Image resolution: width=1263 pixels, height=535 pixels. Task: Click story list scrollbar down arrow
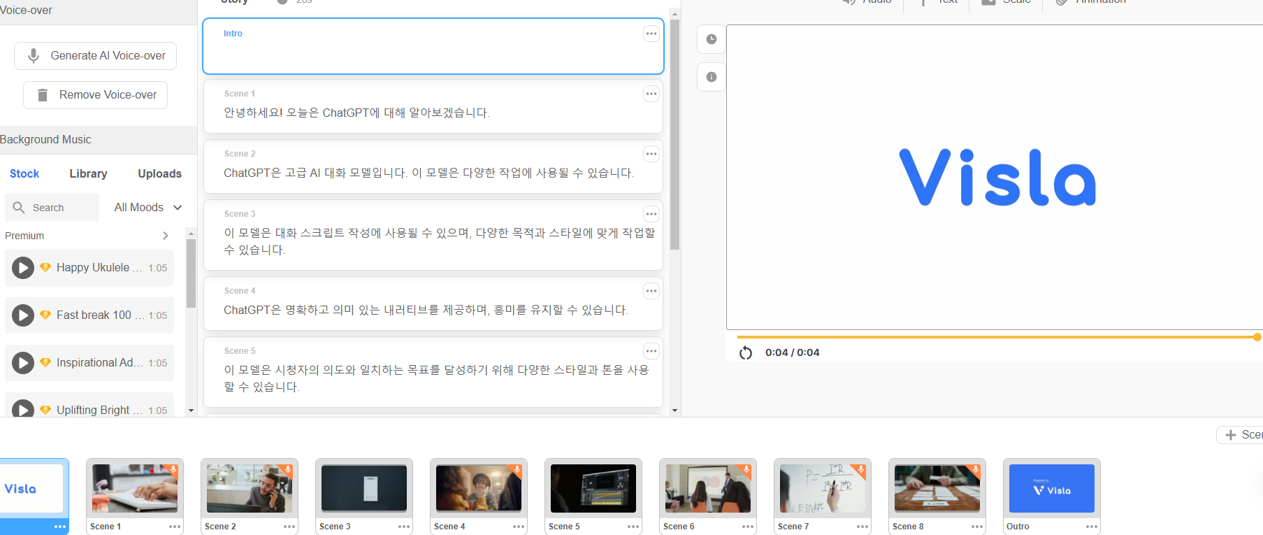tap(674, 411)
